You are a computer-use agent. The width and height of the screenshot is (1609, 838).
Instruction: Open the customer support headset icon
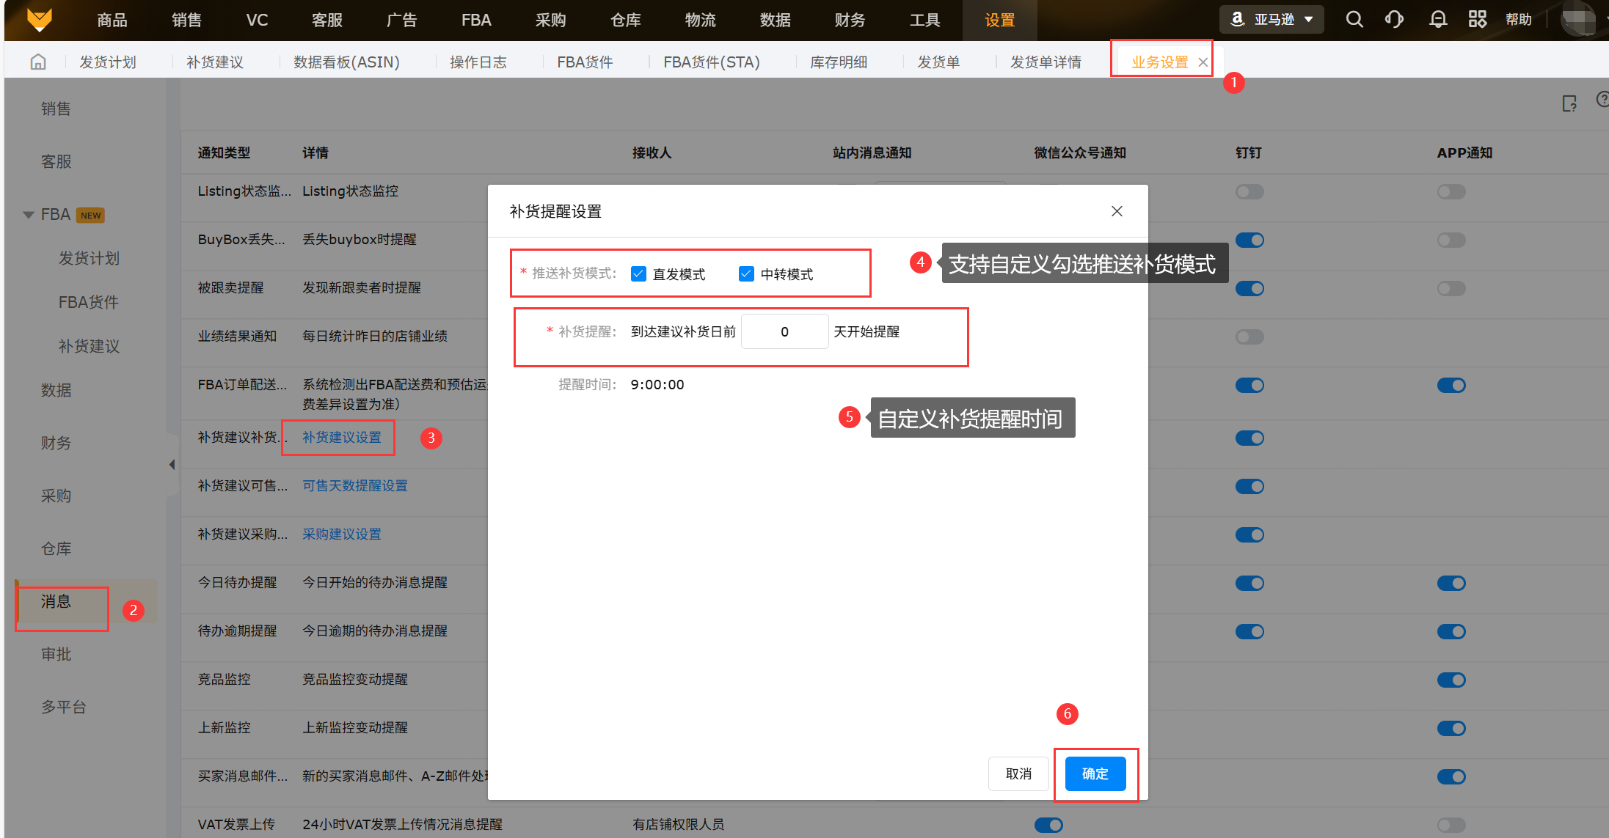(1394, 19)
